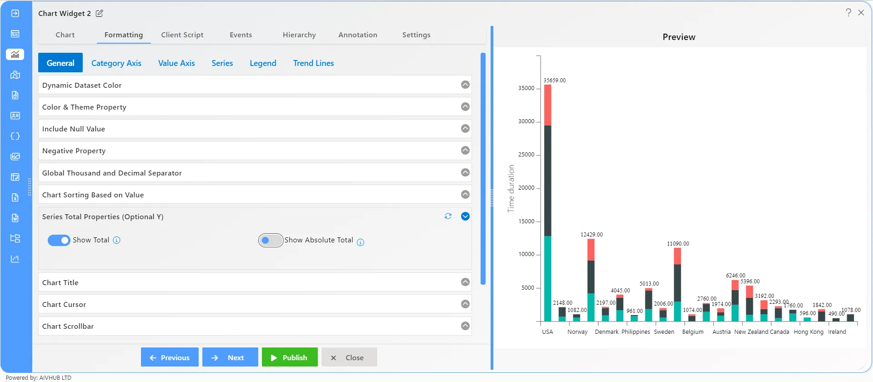
Task: Collapse Series Total Properties section
Action: pyautogui.click(x=465, y=216)
